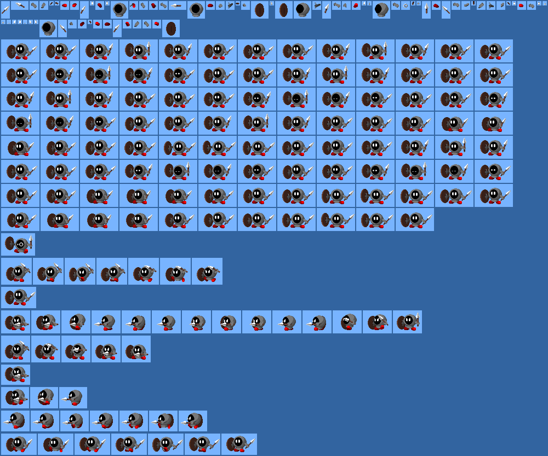Select the first sprite in the bottom row
This screenshot has width=548, height=456.
(19, 444)
